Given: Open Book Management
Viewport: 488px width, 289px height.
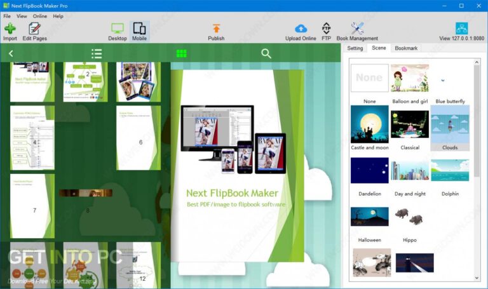Looking at the screenshot, I should tap(357, 32).
